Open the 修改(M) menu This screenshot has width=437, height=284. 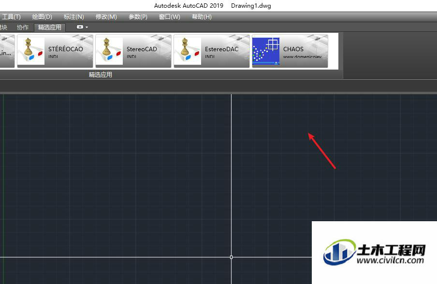(106, 17)
